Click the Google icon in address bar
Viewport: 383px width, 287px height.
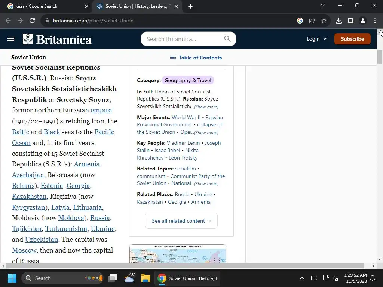300,21
